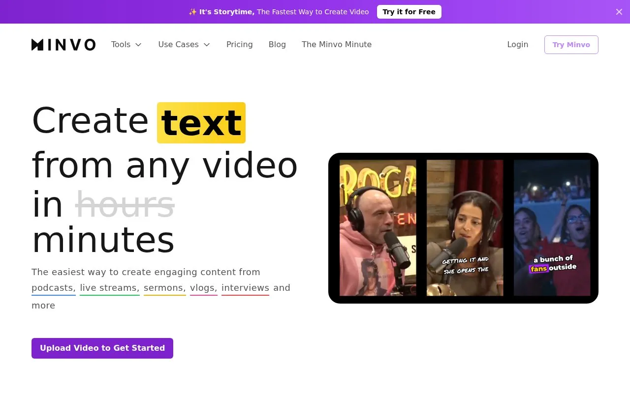Select the man in pink hoodie clip
This screenshot has height=393, width=630.
point(378,228)
